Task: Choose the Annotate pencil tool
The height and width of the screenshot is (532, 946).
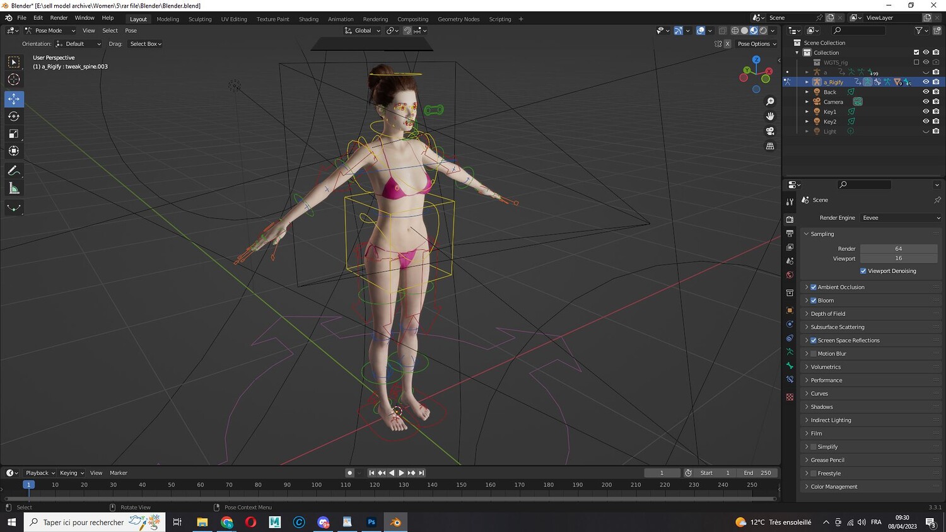Action: pyautogui.click(x=14, y=171)
